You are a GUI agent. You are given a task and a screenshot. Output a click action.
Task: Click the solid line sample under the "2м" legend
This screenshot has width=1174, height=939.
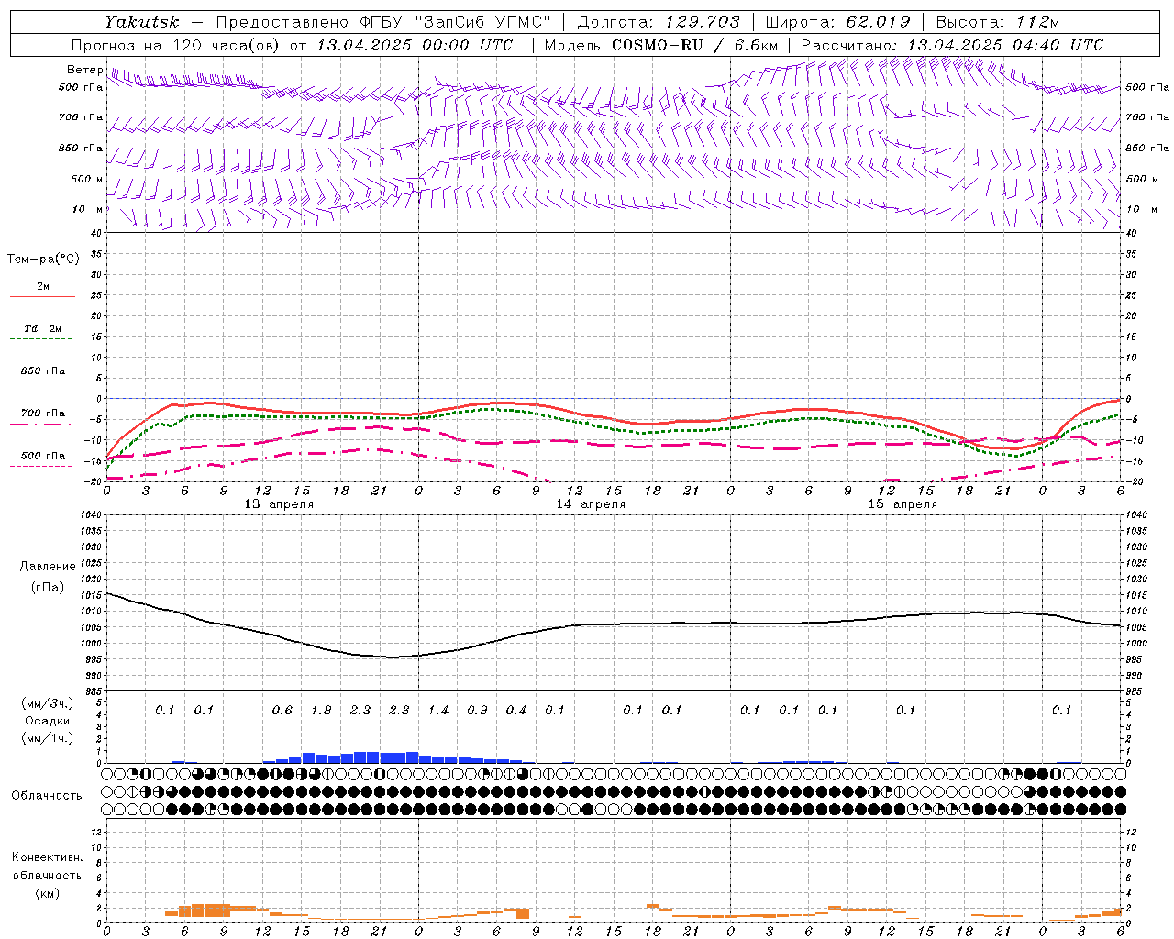[42, 296]
